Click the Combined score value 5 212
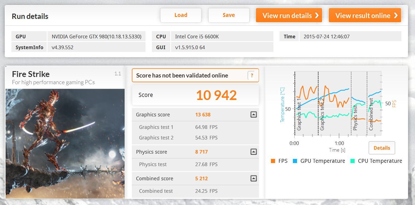 click(x=201, y=178)
